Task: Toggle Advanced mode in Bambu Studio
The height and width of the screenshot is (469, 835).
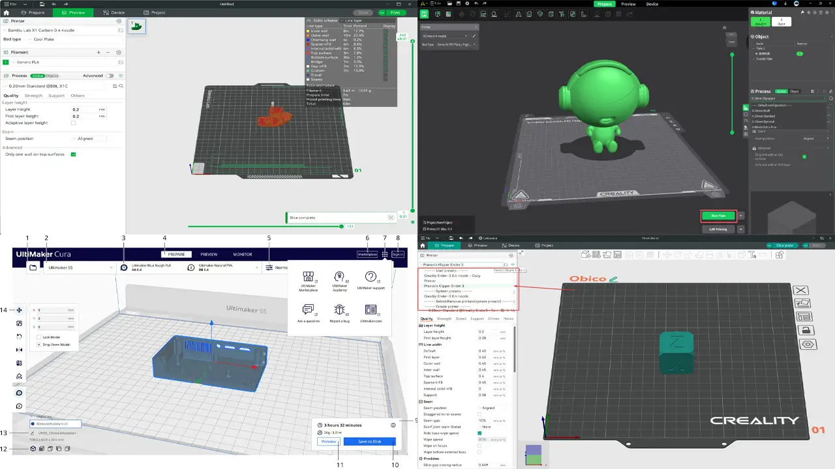Action: pyautogui.click(x=109, y=76)
